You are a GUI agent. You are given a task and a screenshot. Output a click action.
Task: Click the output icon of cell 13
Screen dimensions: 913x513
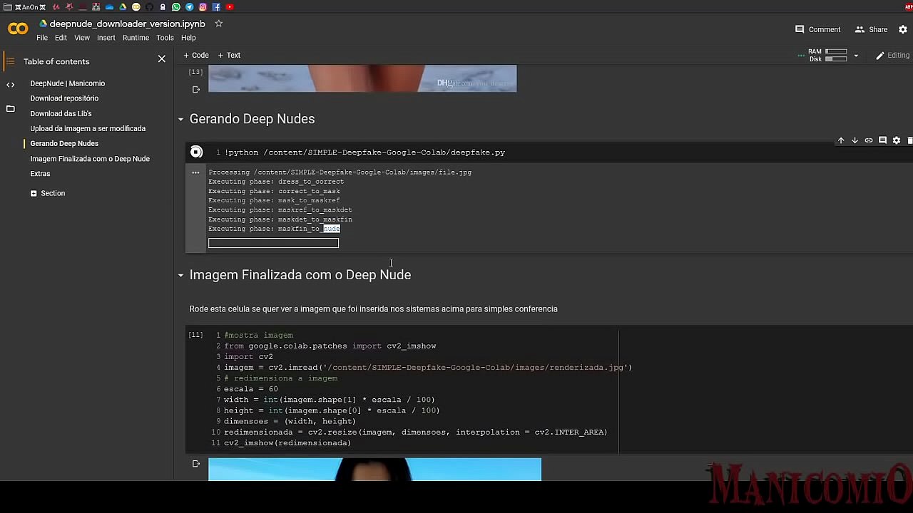click(x=196, y=89)
